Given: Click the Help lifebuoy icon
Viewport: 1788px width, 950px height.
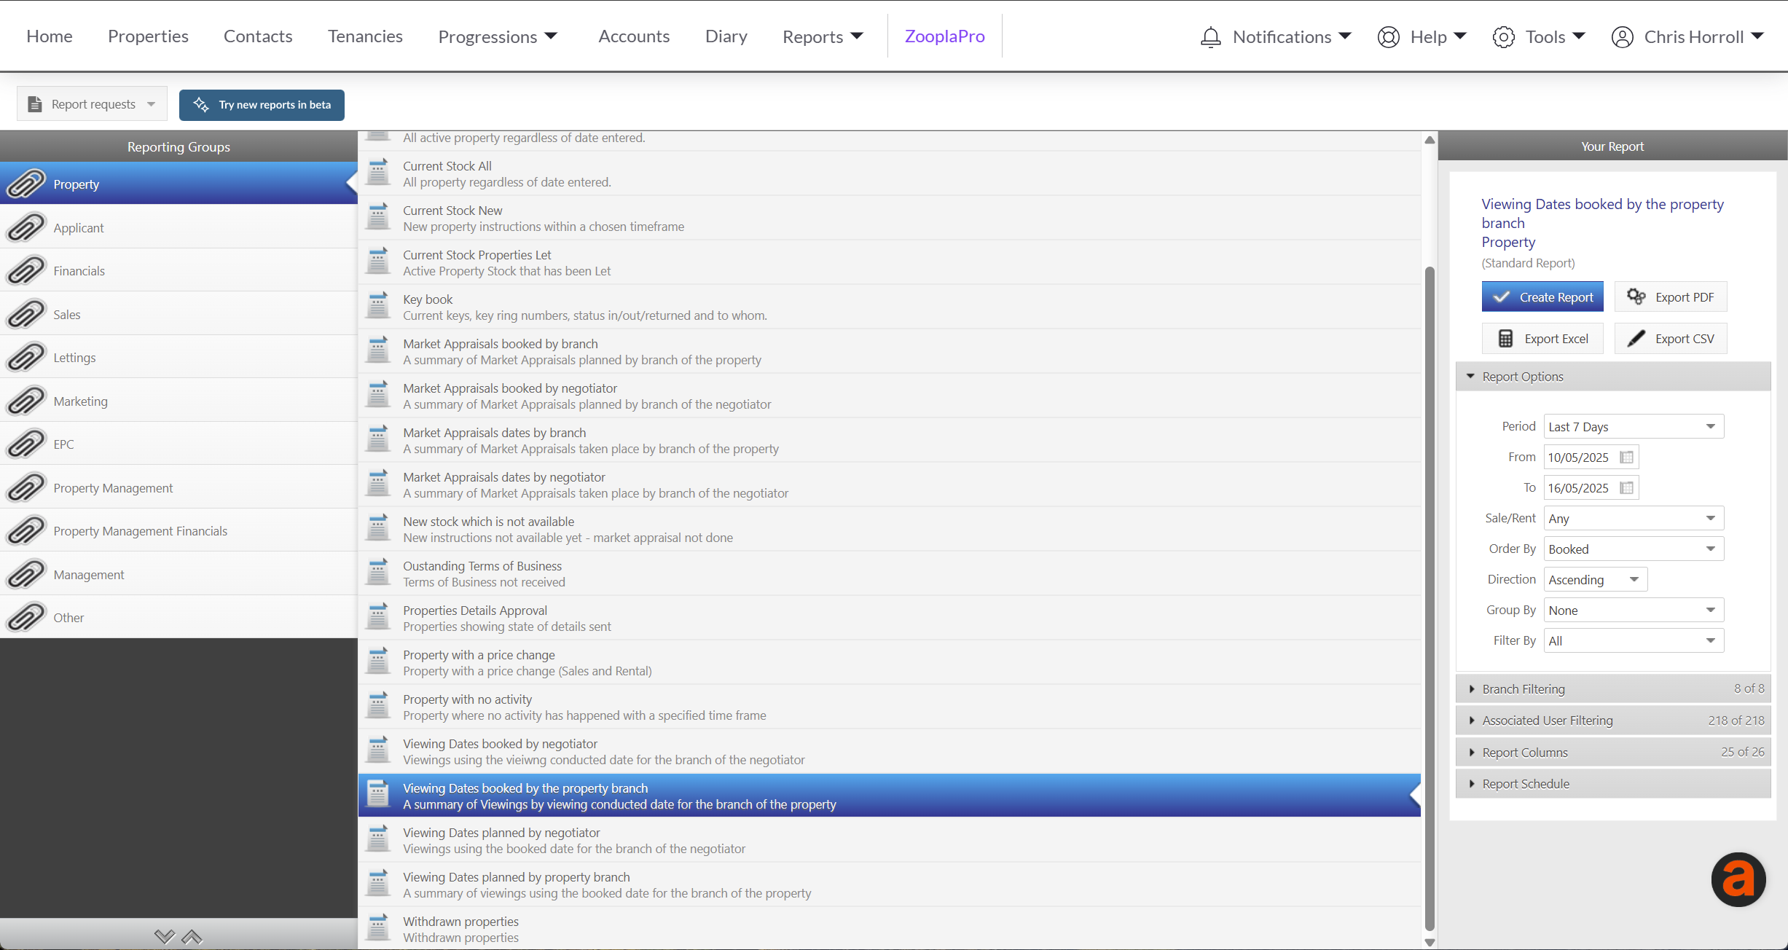Looking at the screenshot, I should click(x=1389, y=37).
